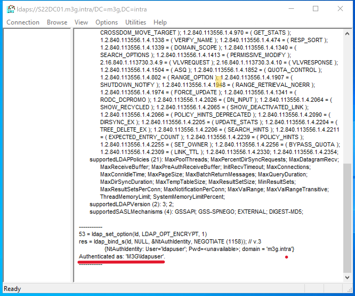
Task: Click the vertical scrollbar thumb
Action: (x=347, y=217)
